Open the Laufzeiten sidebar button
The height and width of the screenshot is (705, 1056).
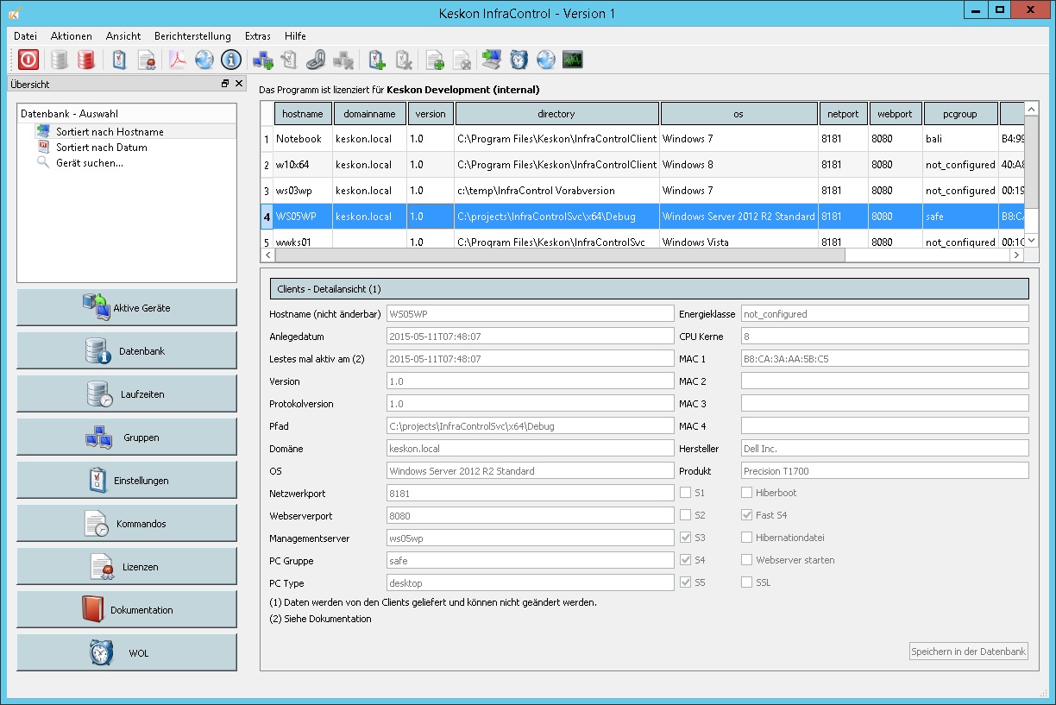coord(127,394)
